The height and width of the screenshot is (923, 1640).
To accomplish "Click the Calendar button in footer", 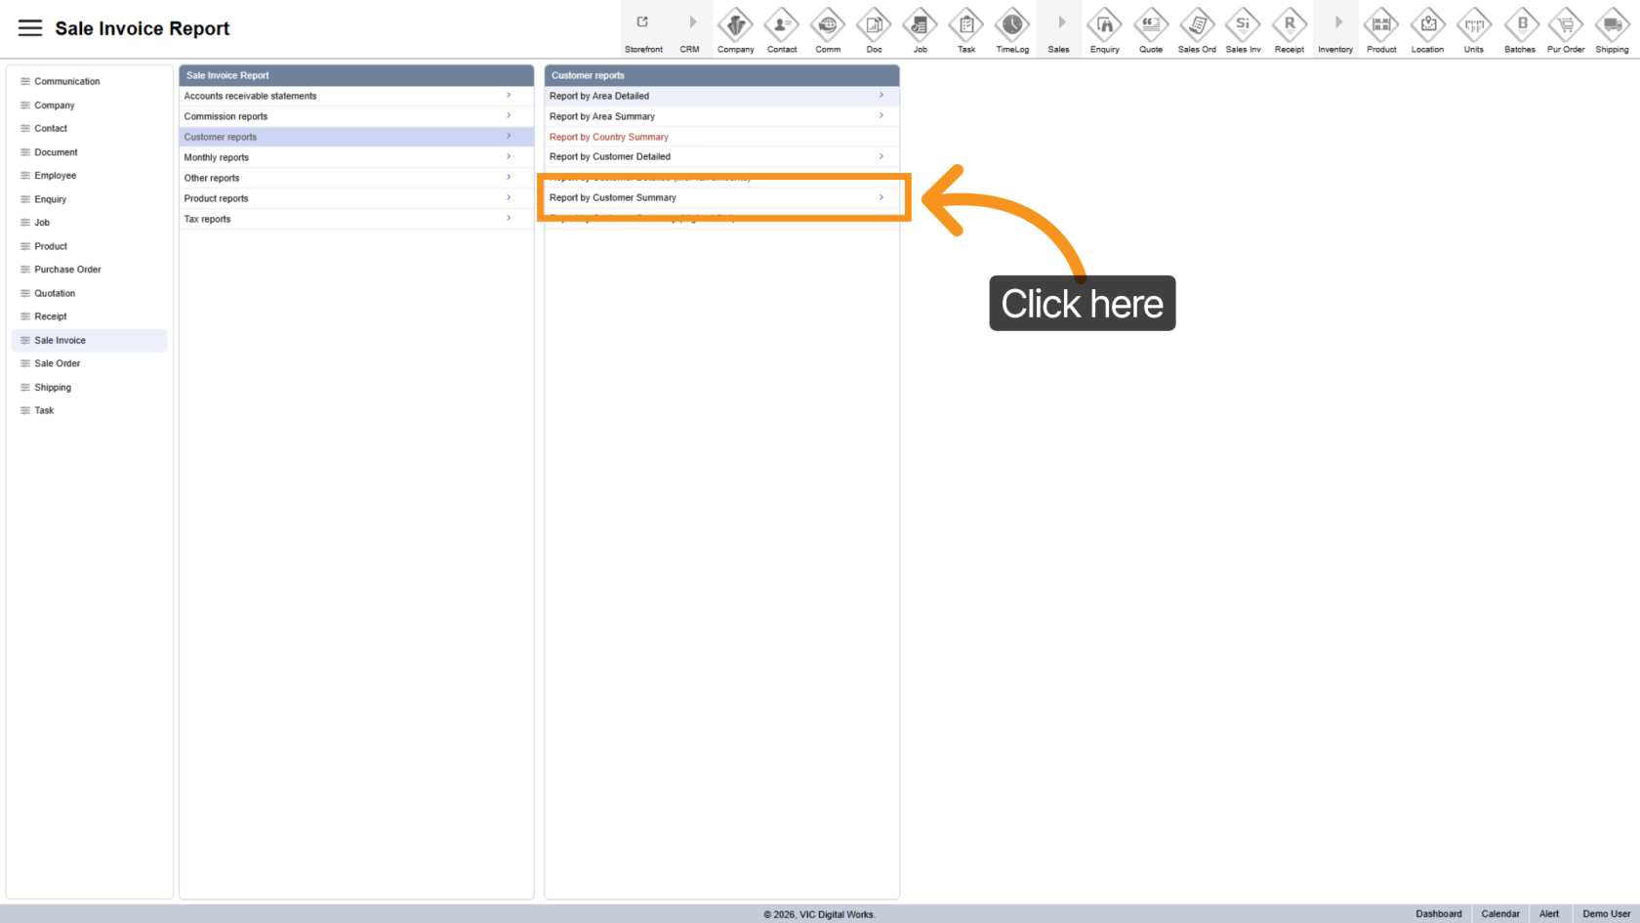I will pyautogui.click(x=1499, y=914).
